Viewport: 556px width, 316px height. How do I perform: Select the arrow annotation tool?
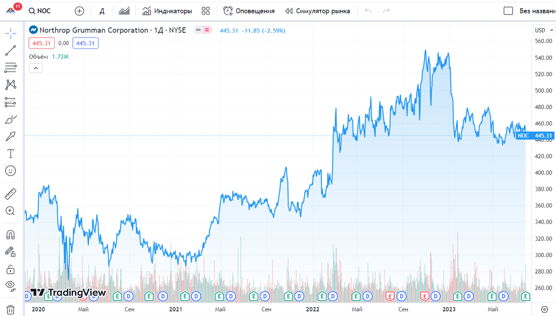pyautogui.click(x=11, y=136)
